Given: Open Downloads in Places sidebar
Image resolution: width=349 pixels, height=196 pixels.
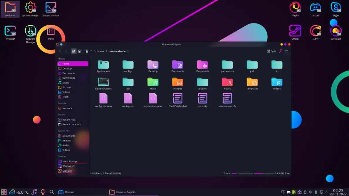Looking at the screenshot, I should pos(73,78).
